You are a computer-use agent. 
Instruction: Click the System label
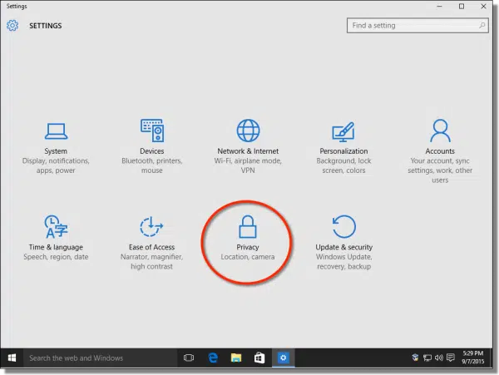click(x=56, y=151)
